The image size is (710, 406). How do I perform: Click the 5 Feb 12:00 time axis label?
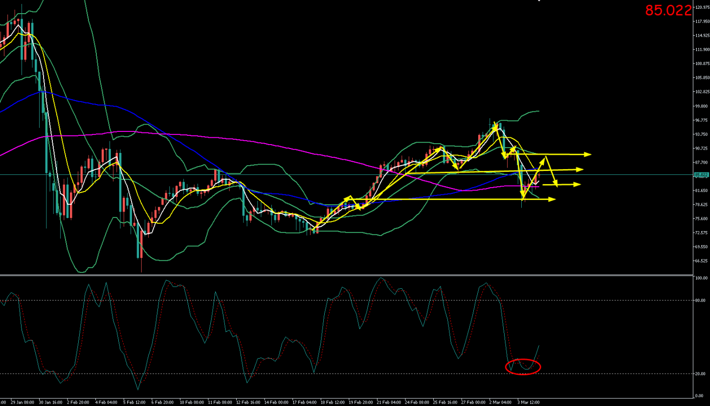pos(134,403)
